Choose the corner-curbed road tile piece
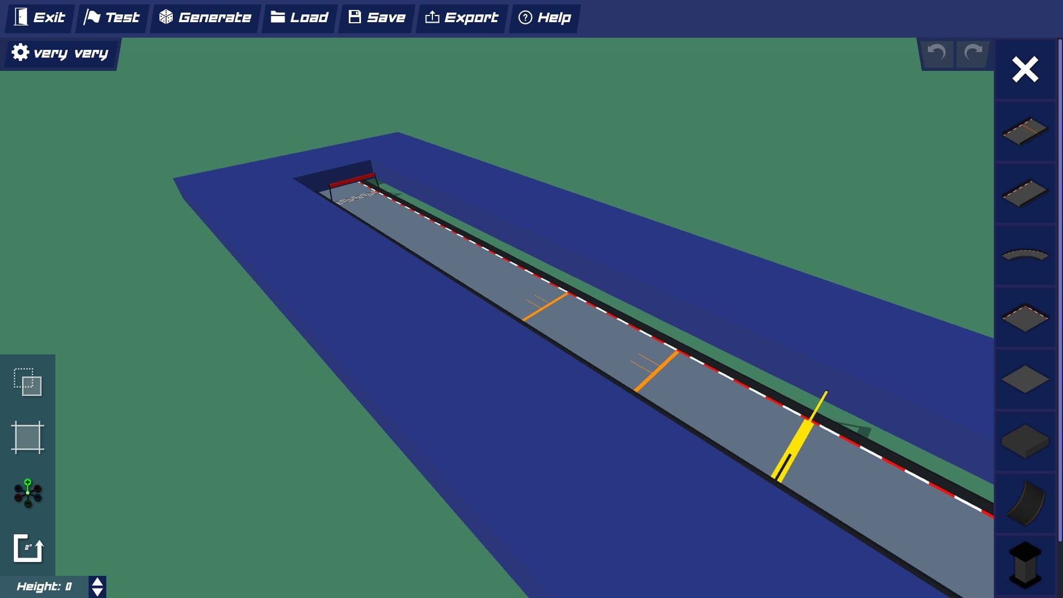Viewport: 1063px width, 598px height. point(1025,318)
